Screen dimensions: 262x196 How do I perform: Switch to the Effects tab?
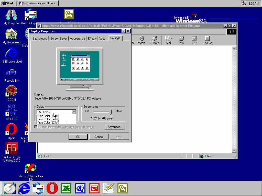(x=92, y=39)
